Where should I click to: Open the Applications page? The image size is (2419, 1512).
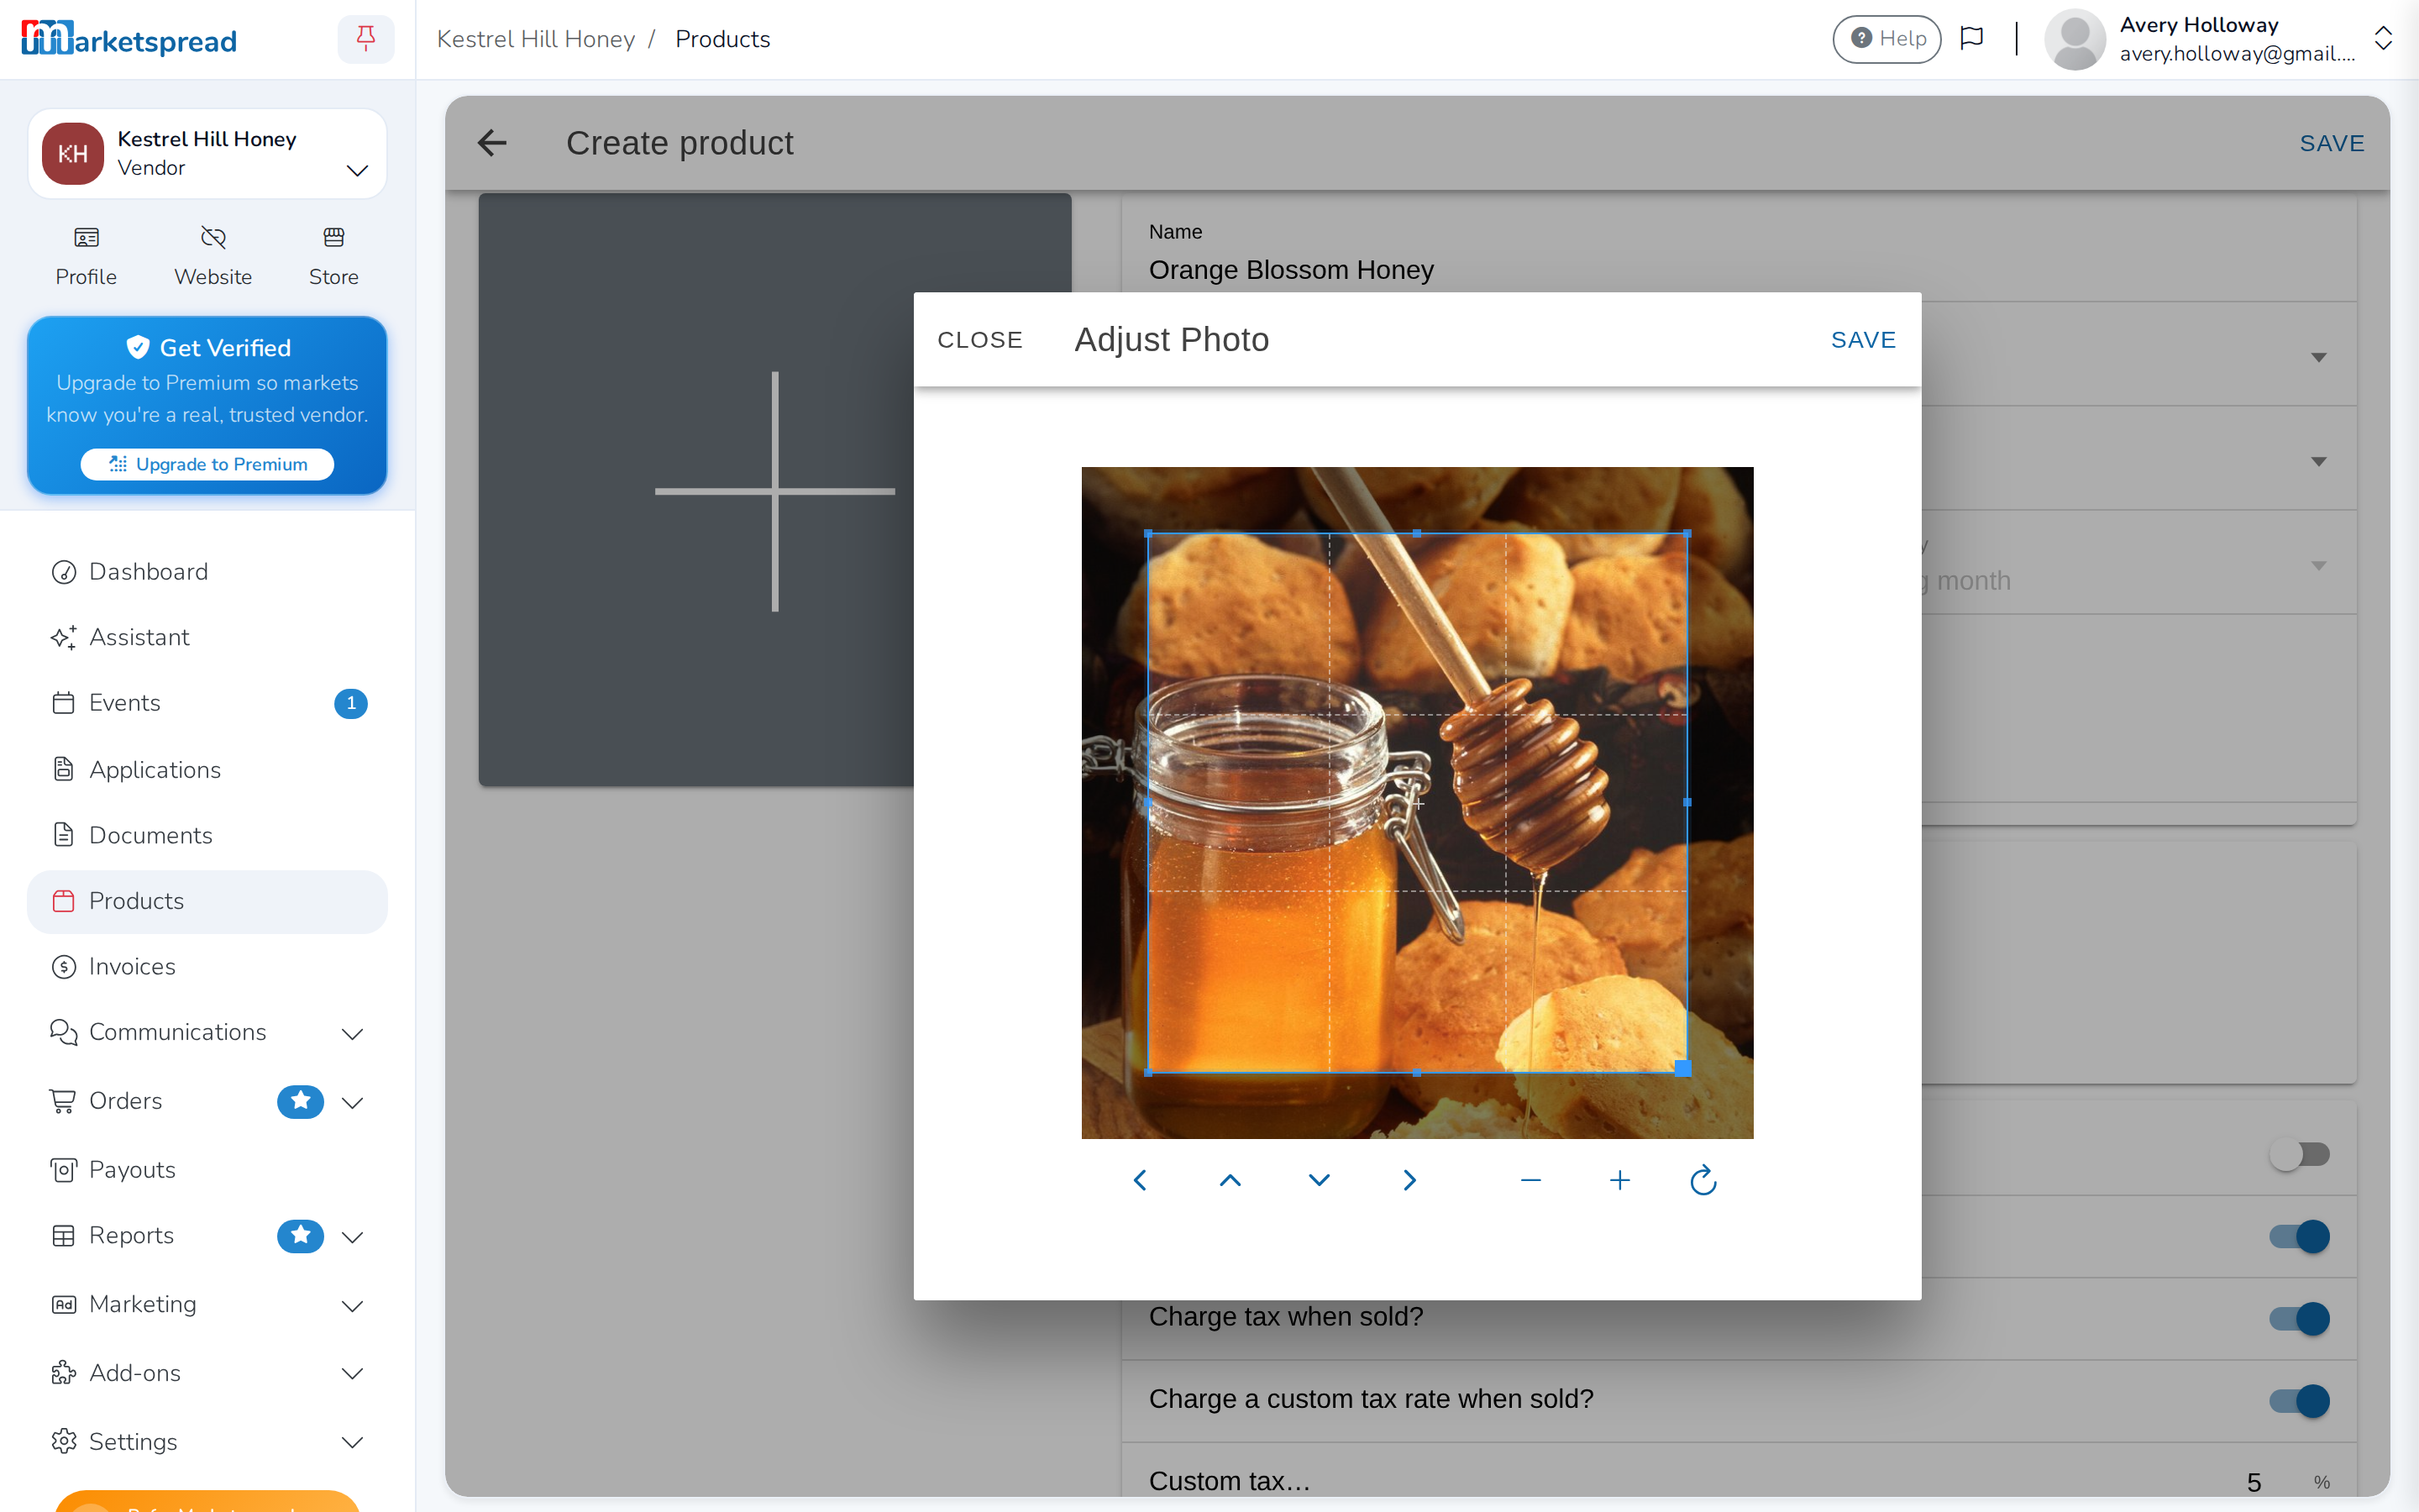click(207, 769)
